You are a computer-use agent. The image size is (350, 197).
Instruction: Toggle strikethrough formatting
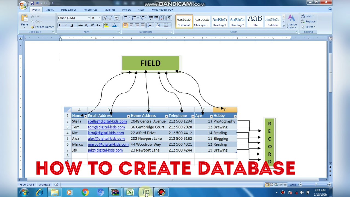click(x=80, y=25)
